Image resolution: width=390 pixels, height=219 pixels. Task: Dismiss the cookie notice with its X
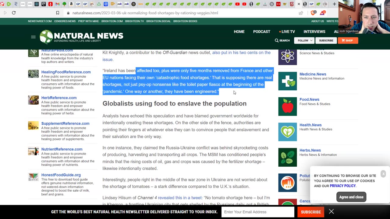click(x=383, y=174)
